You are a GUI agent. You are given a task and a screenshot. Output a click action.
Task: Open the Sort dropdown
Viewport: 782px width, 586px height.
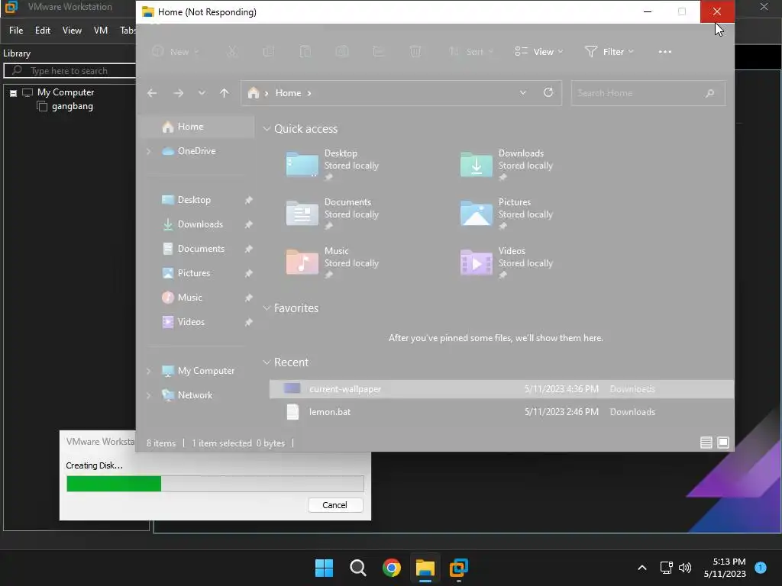pos(470,52)
